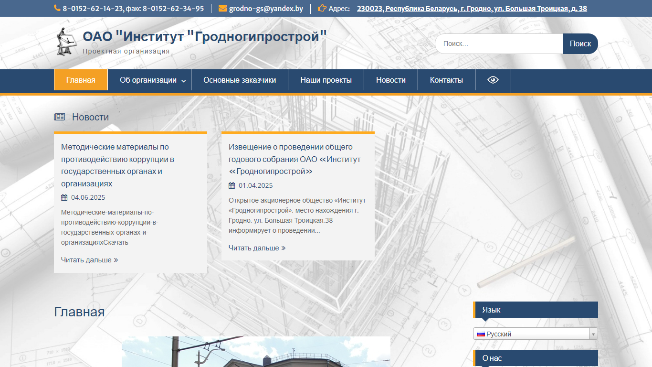
Task: Expand the Об организации submenu arrow
Action: pos(184,81)
